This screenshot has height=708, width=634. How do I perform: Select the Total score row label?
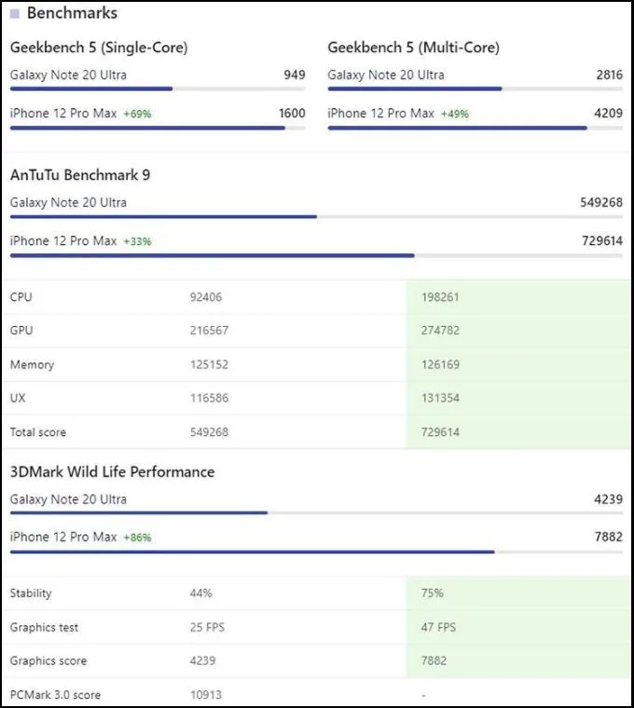[x=38, y=432]
